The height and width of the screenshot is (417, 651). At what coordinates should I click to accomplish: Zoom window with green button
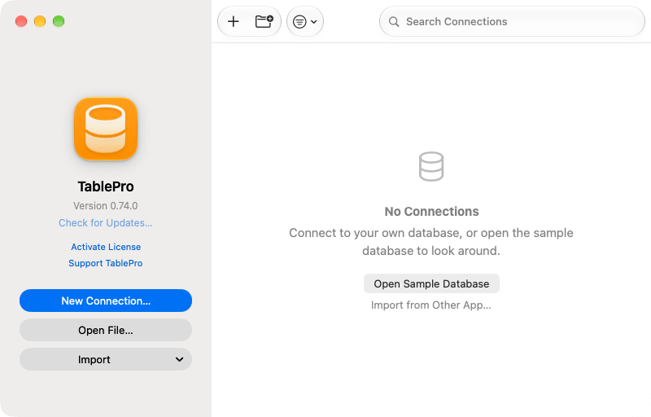pyautogui.click(x=59, y=21)
